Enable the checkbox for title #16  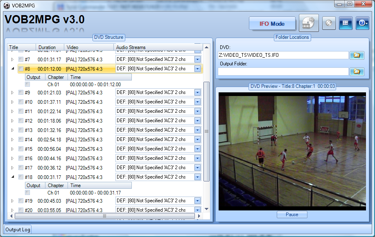tap(21, 158)
